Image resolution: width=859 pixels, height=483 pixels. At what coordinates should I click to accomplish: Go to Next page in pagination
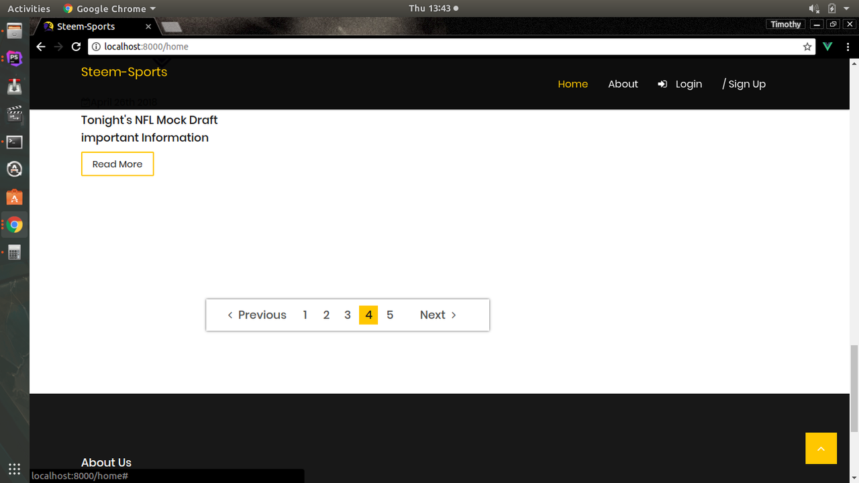[x=438, y=315]
